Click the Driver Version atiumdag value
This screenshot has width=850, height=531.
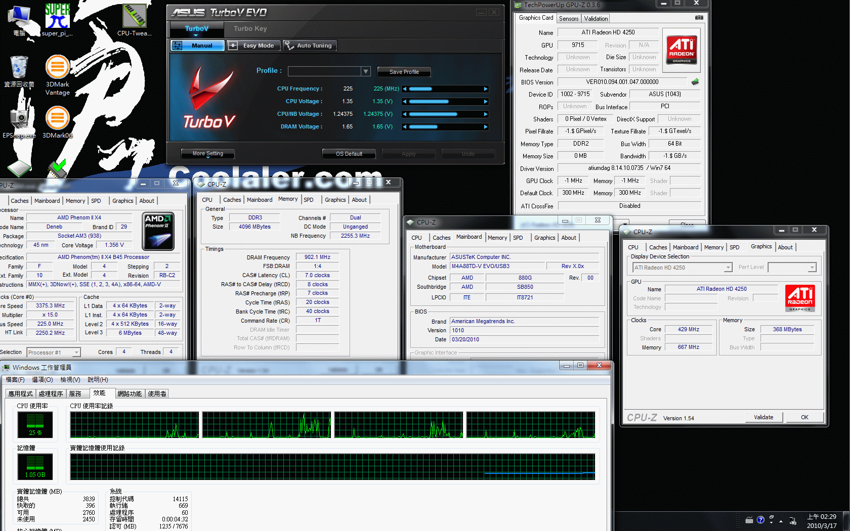(x=629, y=168)
